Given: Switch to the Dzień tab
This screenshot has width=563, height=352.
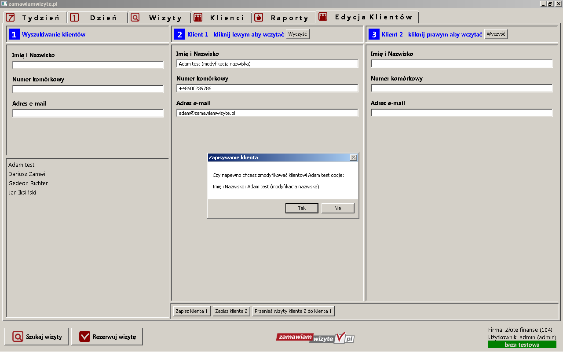Looking at the screenshot, I should 98,18.
